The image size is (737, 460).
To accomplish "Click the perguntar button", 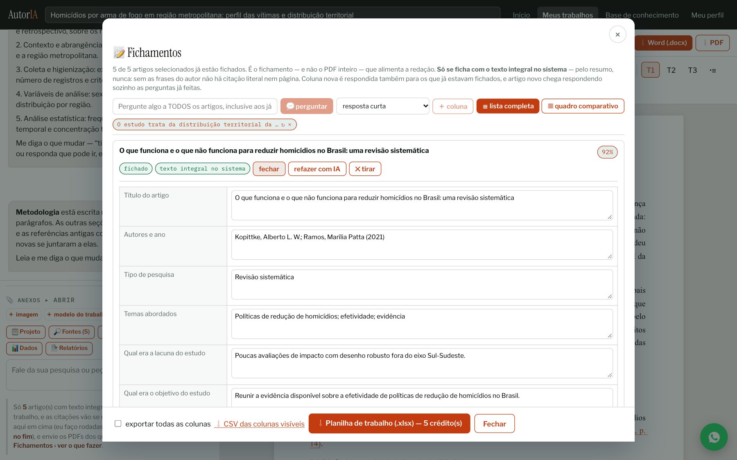I will (307, 106).
